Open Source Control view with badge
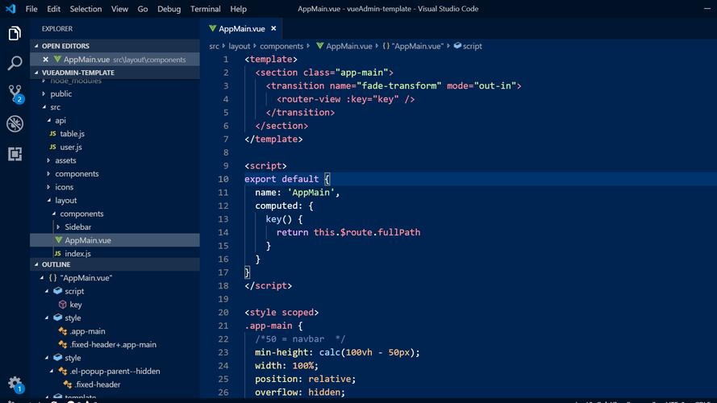The width and height of the screenshot is (717, 403). click(x=15, y=93)
